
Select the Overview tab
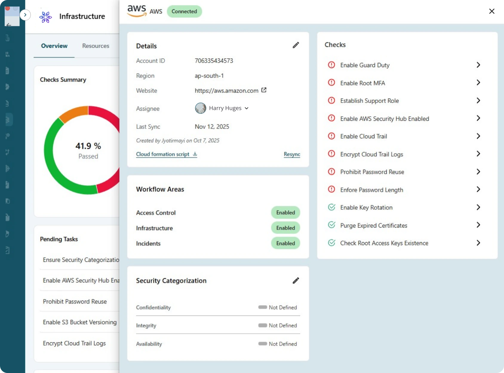tap(54, 46)
